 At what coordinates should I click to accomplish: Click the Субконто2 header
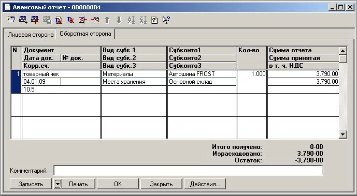[202, 58]
